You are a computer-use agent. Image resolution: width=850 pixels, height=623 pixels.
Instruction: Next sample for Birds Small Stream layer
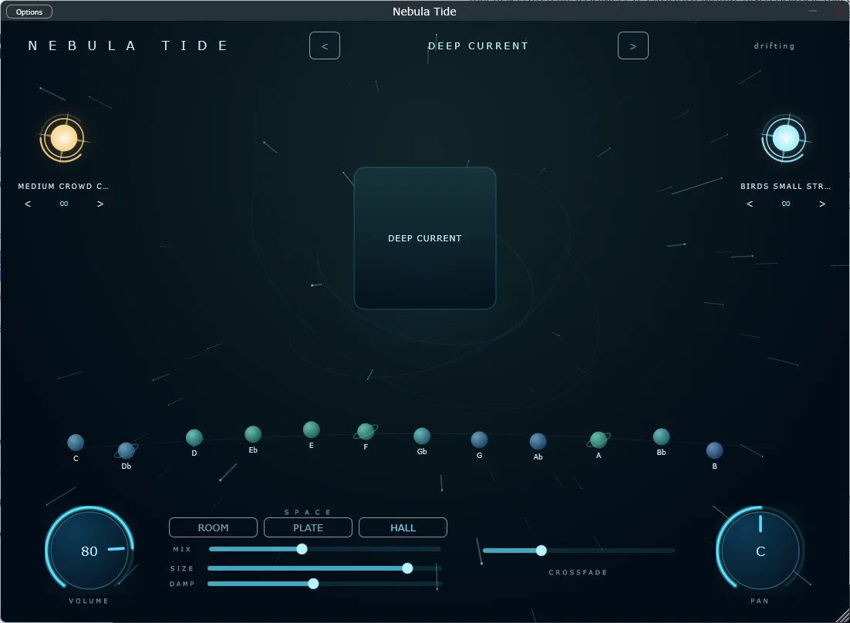821,204
